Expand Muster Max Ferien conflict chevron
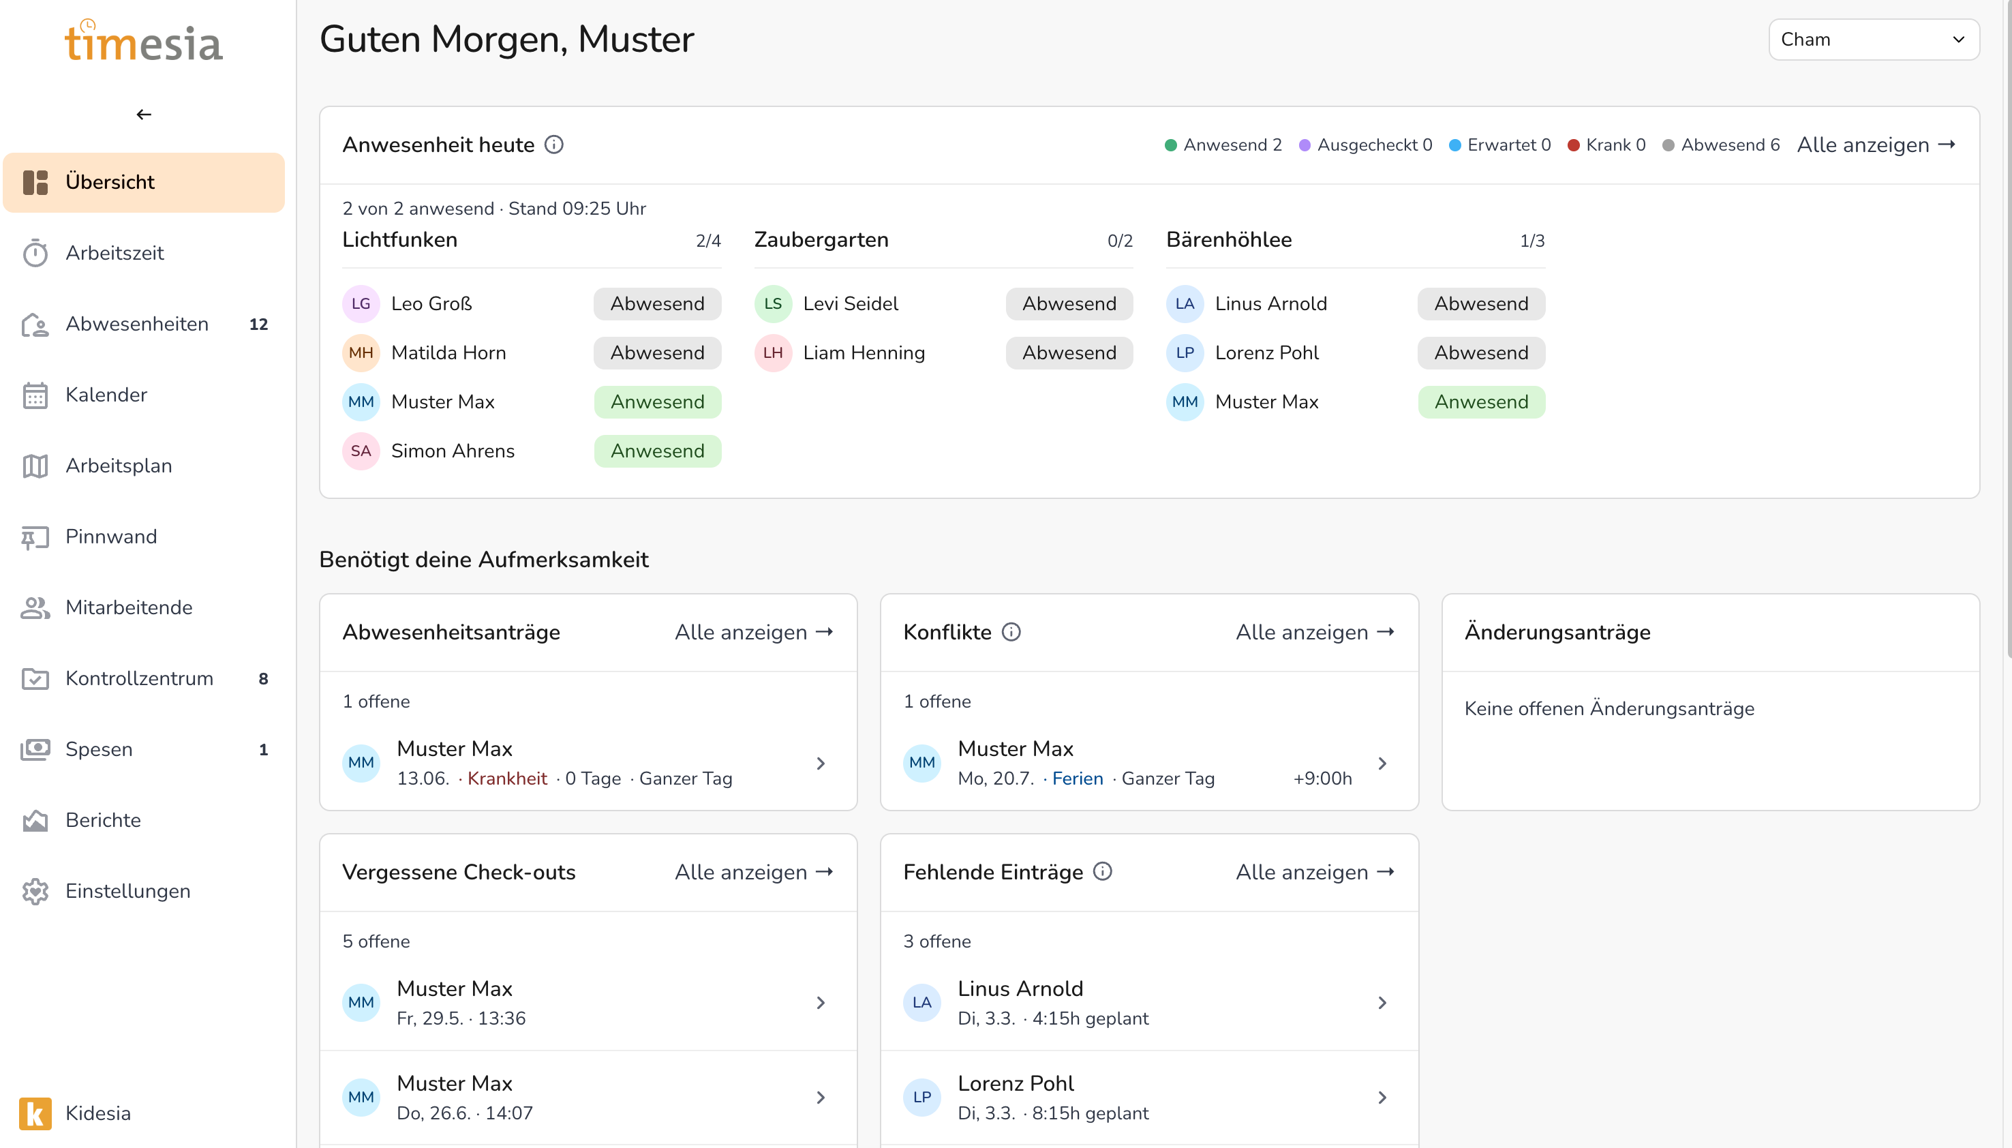The image size is (2012, 1148). tap(1382, 764)
